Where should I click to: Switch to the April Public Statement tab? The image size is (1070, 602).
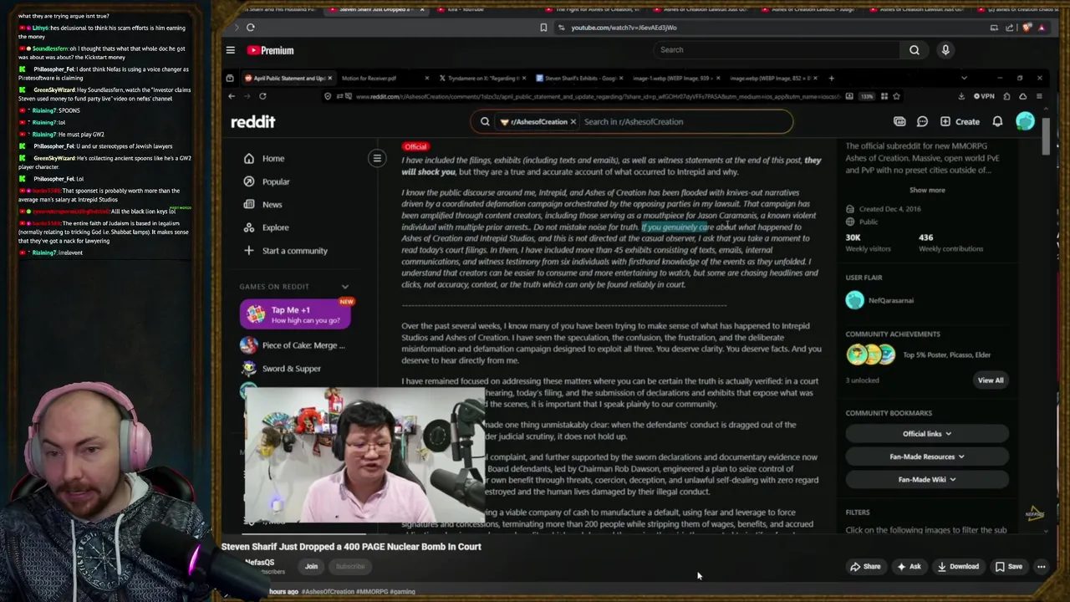coord(289,79)
